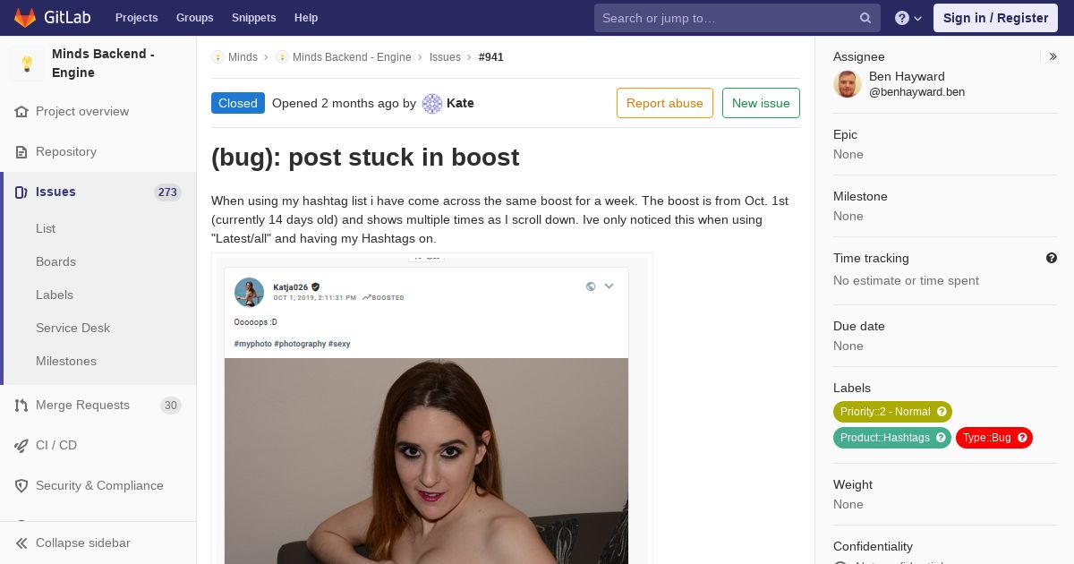Screen dimensions: 1074x564
Task: Select Service Desk under Issues
Action: (72, 328)
